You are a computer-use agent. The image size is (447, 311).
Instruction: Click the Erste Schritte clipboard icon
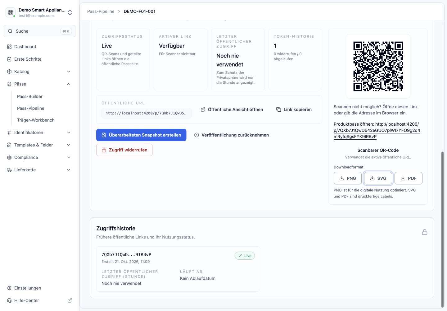(9, 59)
